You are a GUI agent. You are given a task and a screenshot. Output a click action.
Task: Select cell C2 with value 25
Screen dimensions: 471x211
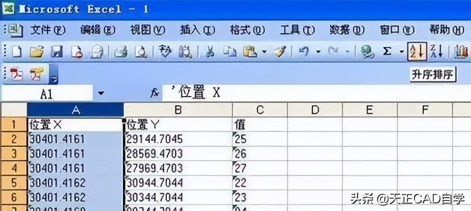click(260, 139)
